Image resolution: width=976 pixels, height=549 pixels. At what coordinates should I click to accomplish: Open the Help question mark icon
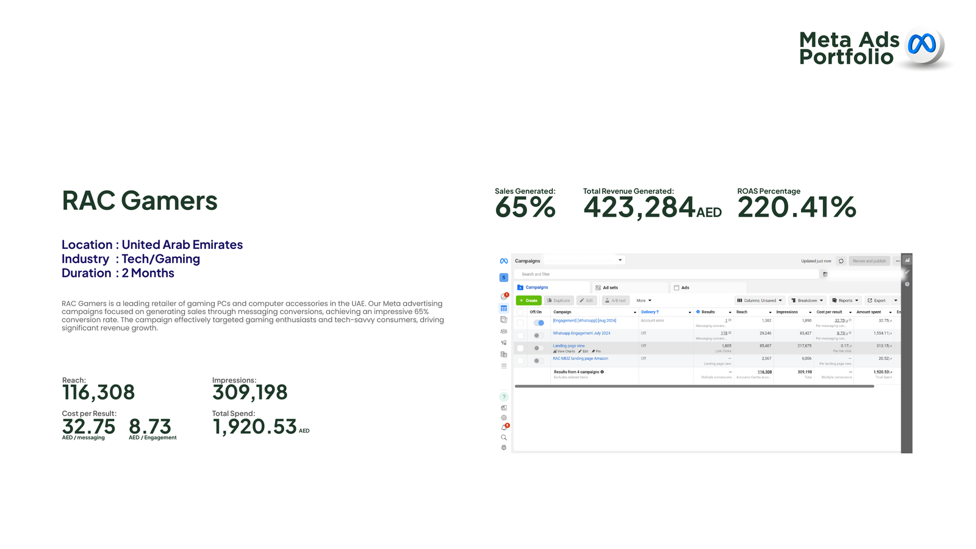[504, 396]
